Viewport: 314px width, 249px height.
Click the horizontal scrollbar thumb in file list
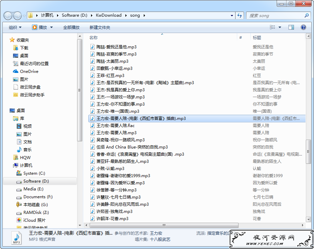coord(164,225)
